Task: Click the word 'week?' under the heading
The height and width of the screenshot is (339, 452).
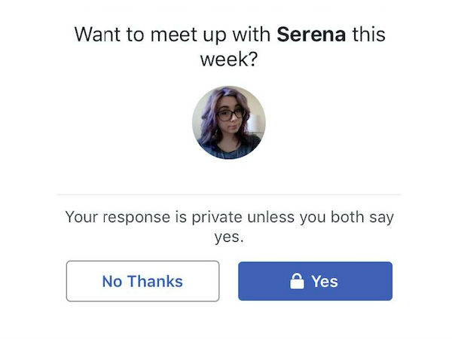Action: (228, 59)
